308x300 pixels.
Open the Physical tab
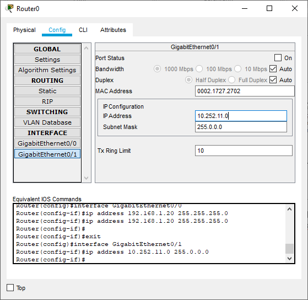tap(24, 30)
